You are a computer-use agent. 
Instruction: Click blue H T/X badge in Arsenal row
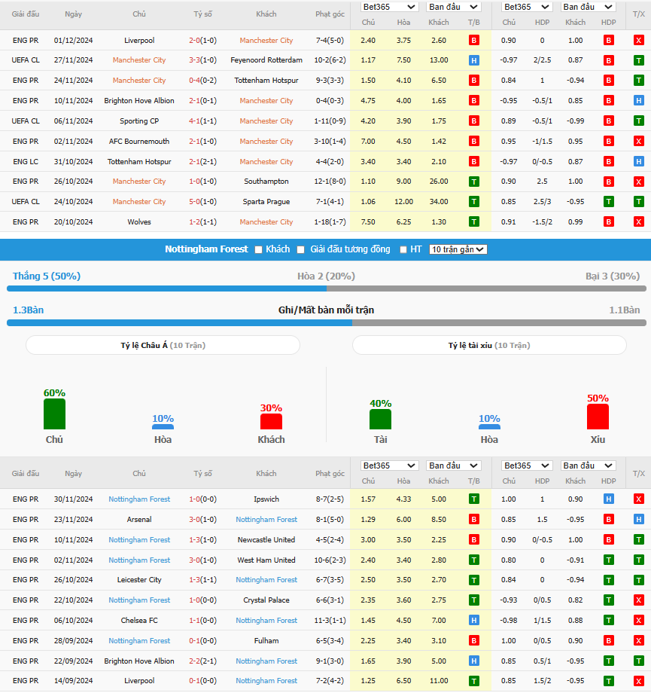point(639,519)
